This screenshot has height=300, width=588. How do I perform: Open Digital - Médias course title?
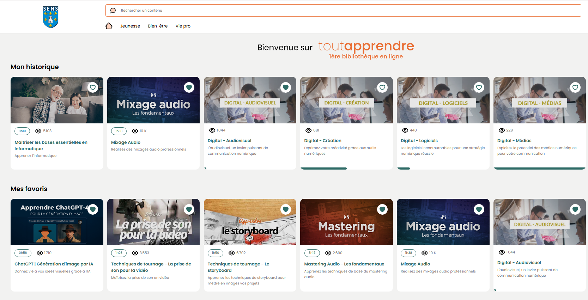(x=514, y=141)
